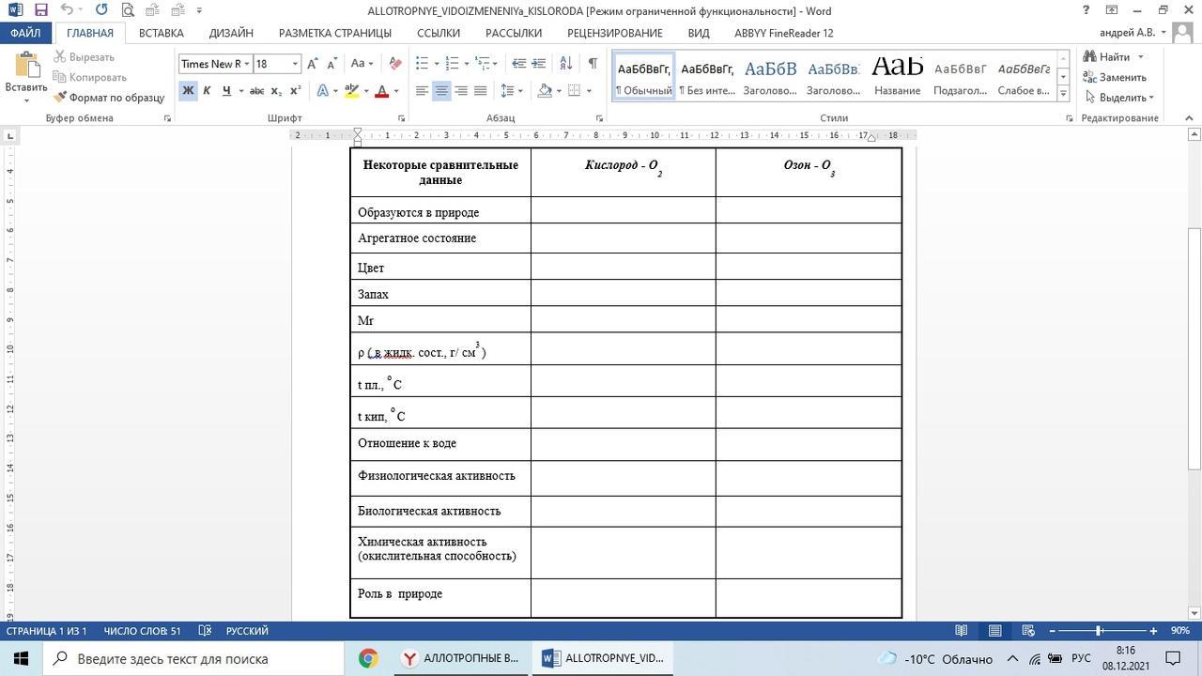
Task: Click the yellow highlight color button
Action: coord(351,91)
